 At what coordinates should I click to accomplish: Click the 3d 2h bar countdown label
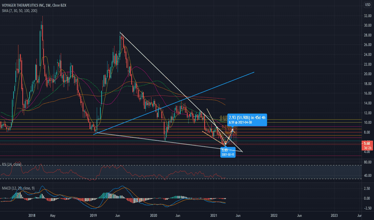[367, 148]
